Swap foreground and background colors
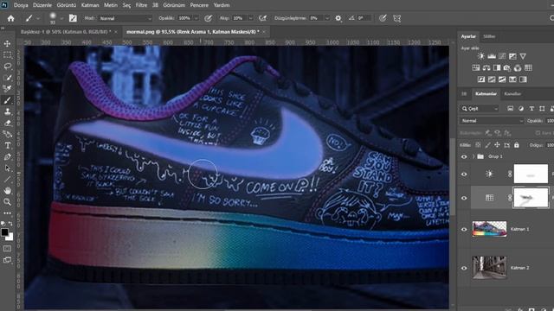Image resolution: width=554 pixels, height=311 pixels. point(10,224)
